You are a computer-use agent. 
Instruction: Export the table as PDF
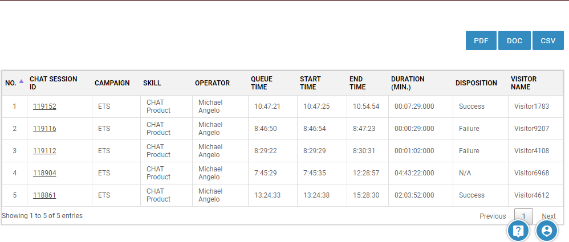point(481,40)
